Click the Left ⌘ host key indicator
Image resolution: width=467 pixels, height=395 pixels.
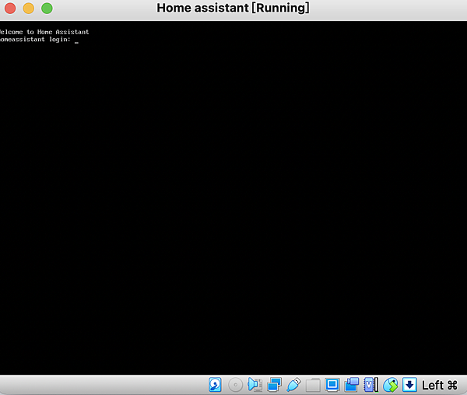coord(440,385)
